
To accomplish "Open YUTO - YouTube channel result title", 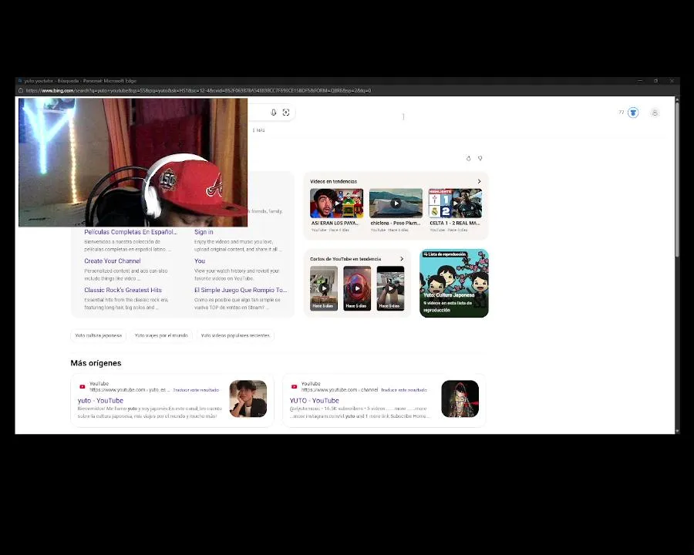I will pyautogui.click(x=315, y=401).
